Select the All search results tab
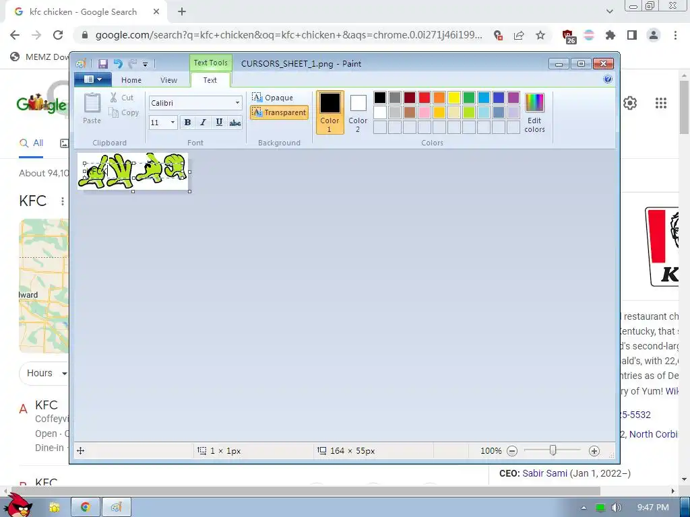Image resolution: width=690 pixels, height=517 pixels. 31,143
